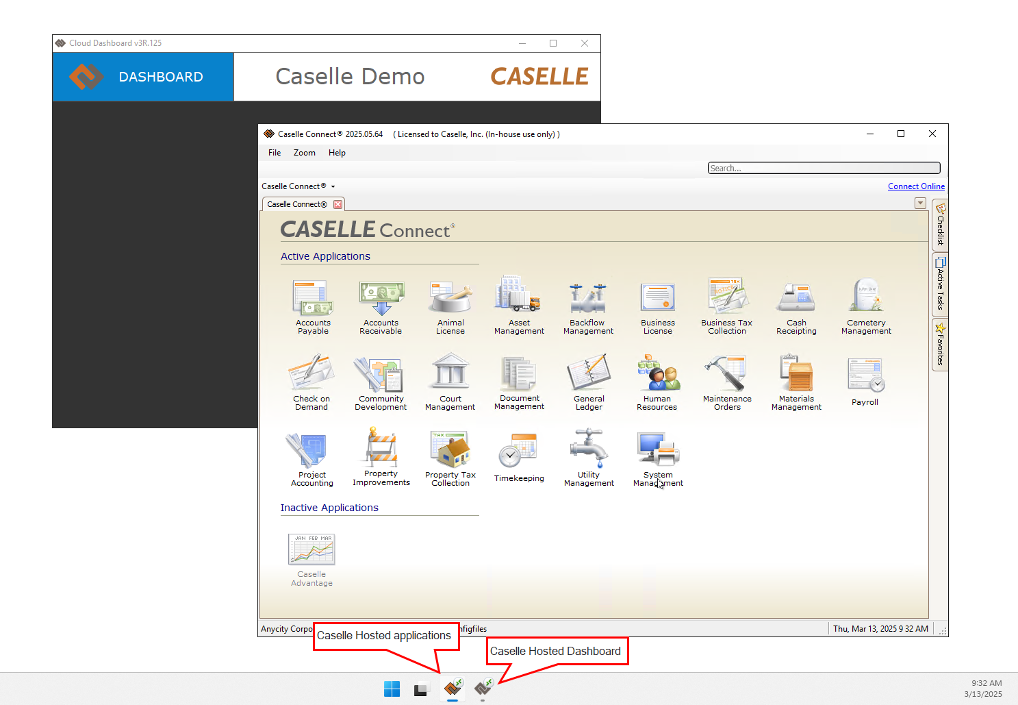Click the Connect Online link
The height and width of the screenshot is (705, 1018).
916,186
